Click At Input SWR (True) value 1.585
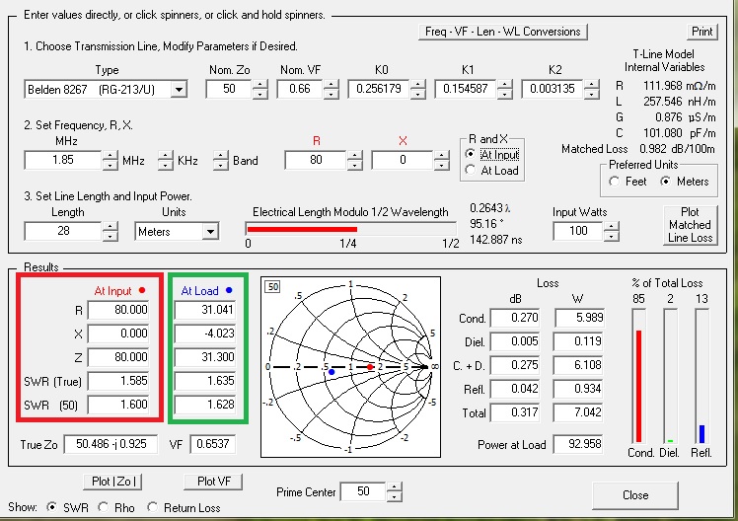738x521 pixels. (x=118, y=381)
